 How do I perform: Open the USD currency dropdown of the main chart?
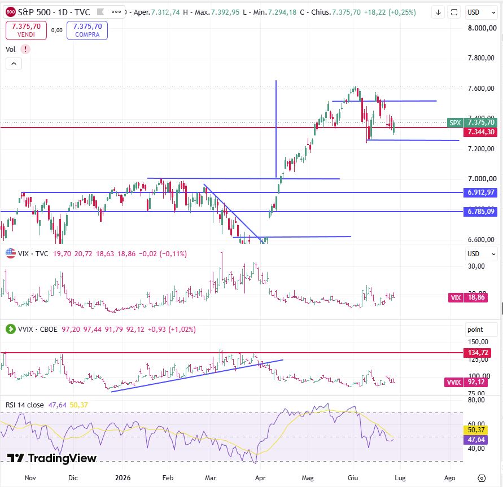coord(481,12)
